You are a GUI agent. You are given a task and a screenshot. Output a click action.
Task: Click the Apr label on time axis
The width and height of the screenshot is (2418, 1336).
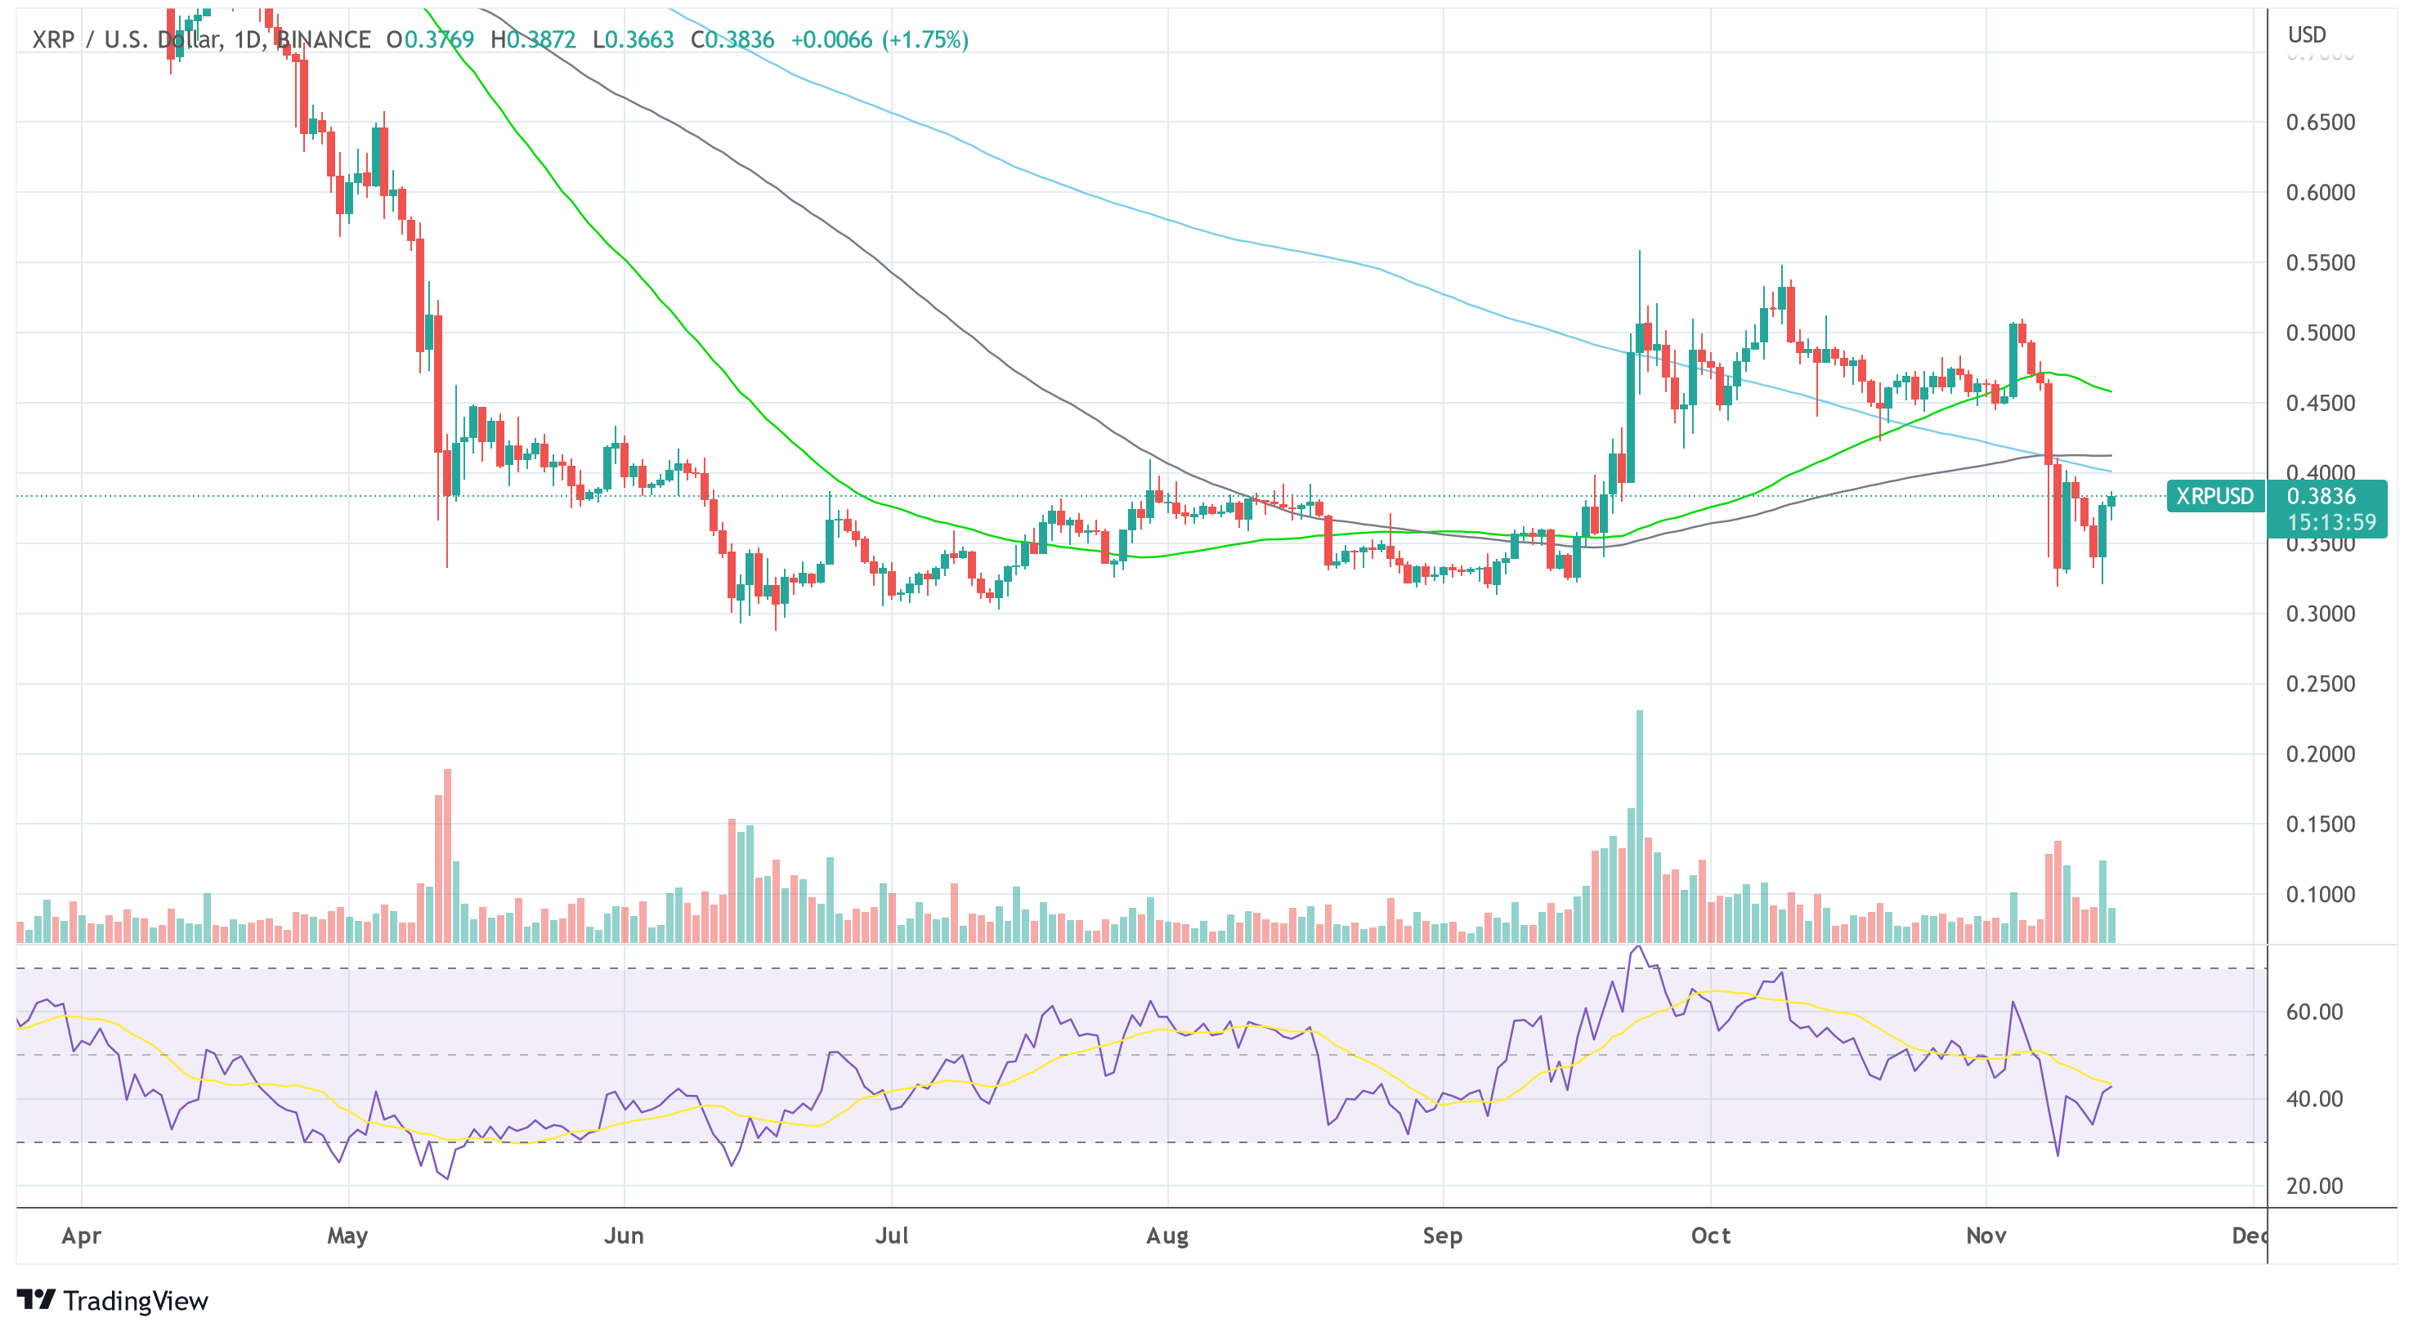[82, 1236]
